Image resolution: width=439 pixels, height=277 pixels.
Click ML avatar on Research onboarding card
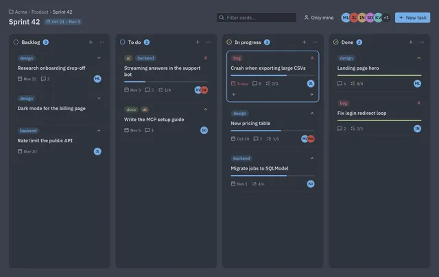97,79
